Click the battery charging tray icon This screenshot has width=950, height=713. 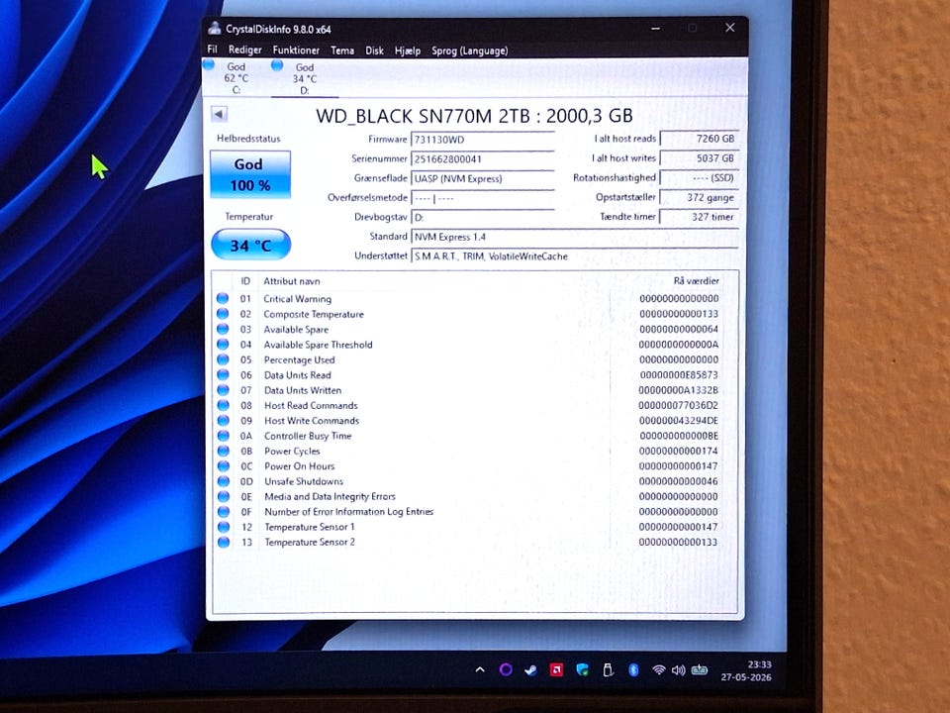pyautogui.click(x=700, y=670)
